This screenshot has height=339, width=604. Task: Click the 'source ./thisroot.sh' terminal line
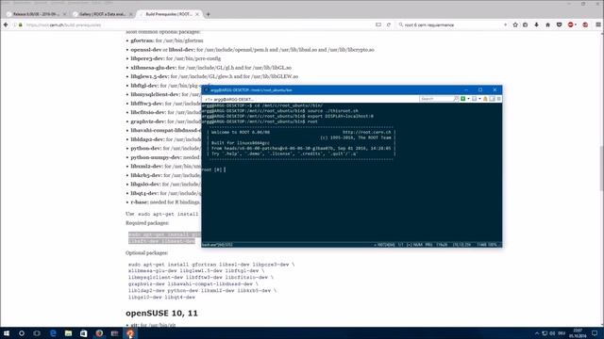click(332, 111)
